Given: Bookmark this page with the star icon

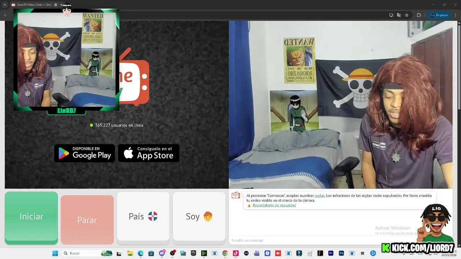Looking at the screenshot, I should tap(407, 15).
